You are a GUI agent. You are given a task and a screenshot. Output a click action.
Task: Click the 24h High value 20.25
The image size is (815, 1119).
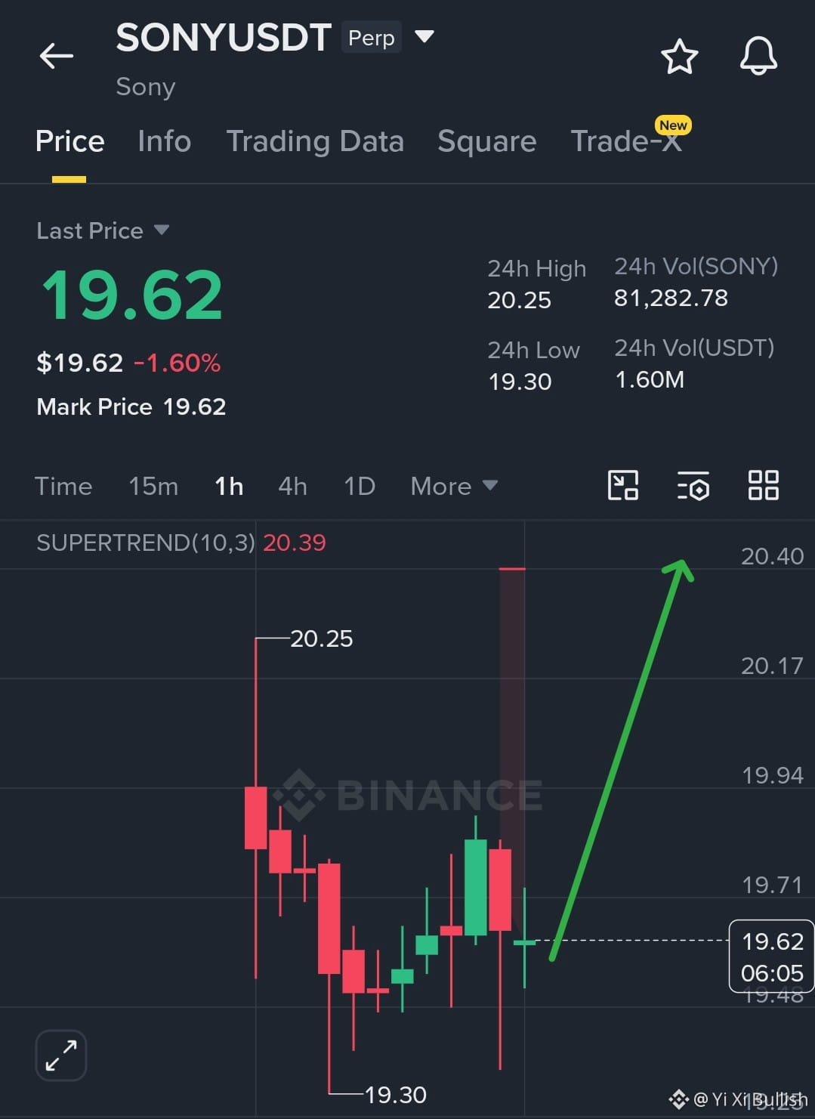point(519,300)
